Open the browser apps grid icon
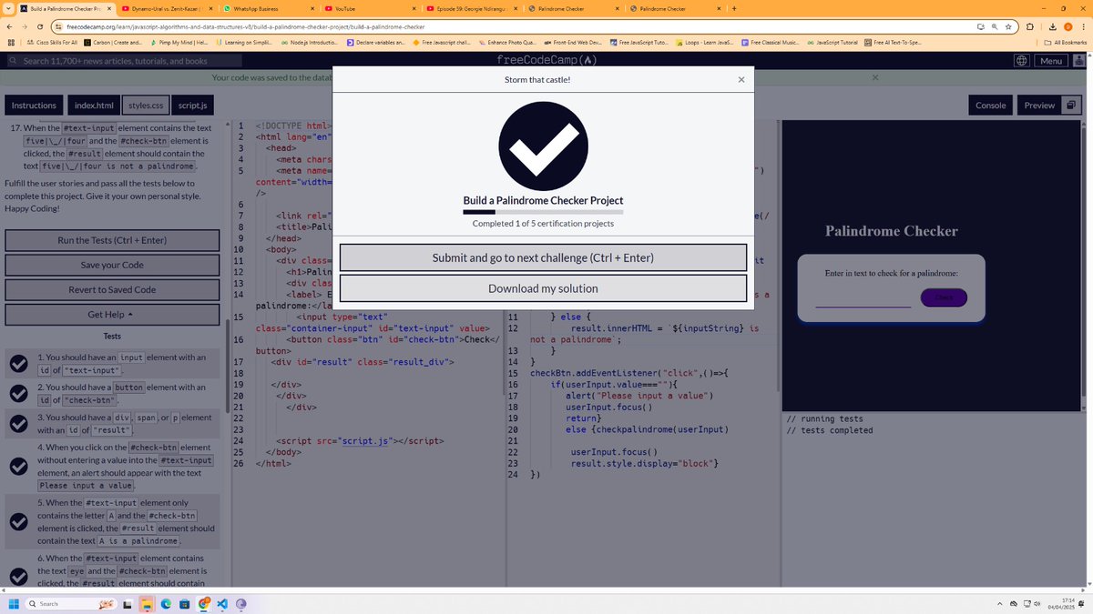 [x=9, y=43]
